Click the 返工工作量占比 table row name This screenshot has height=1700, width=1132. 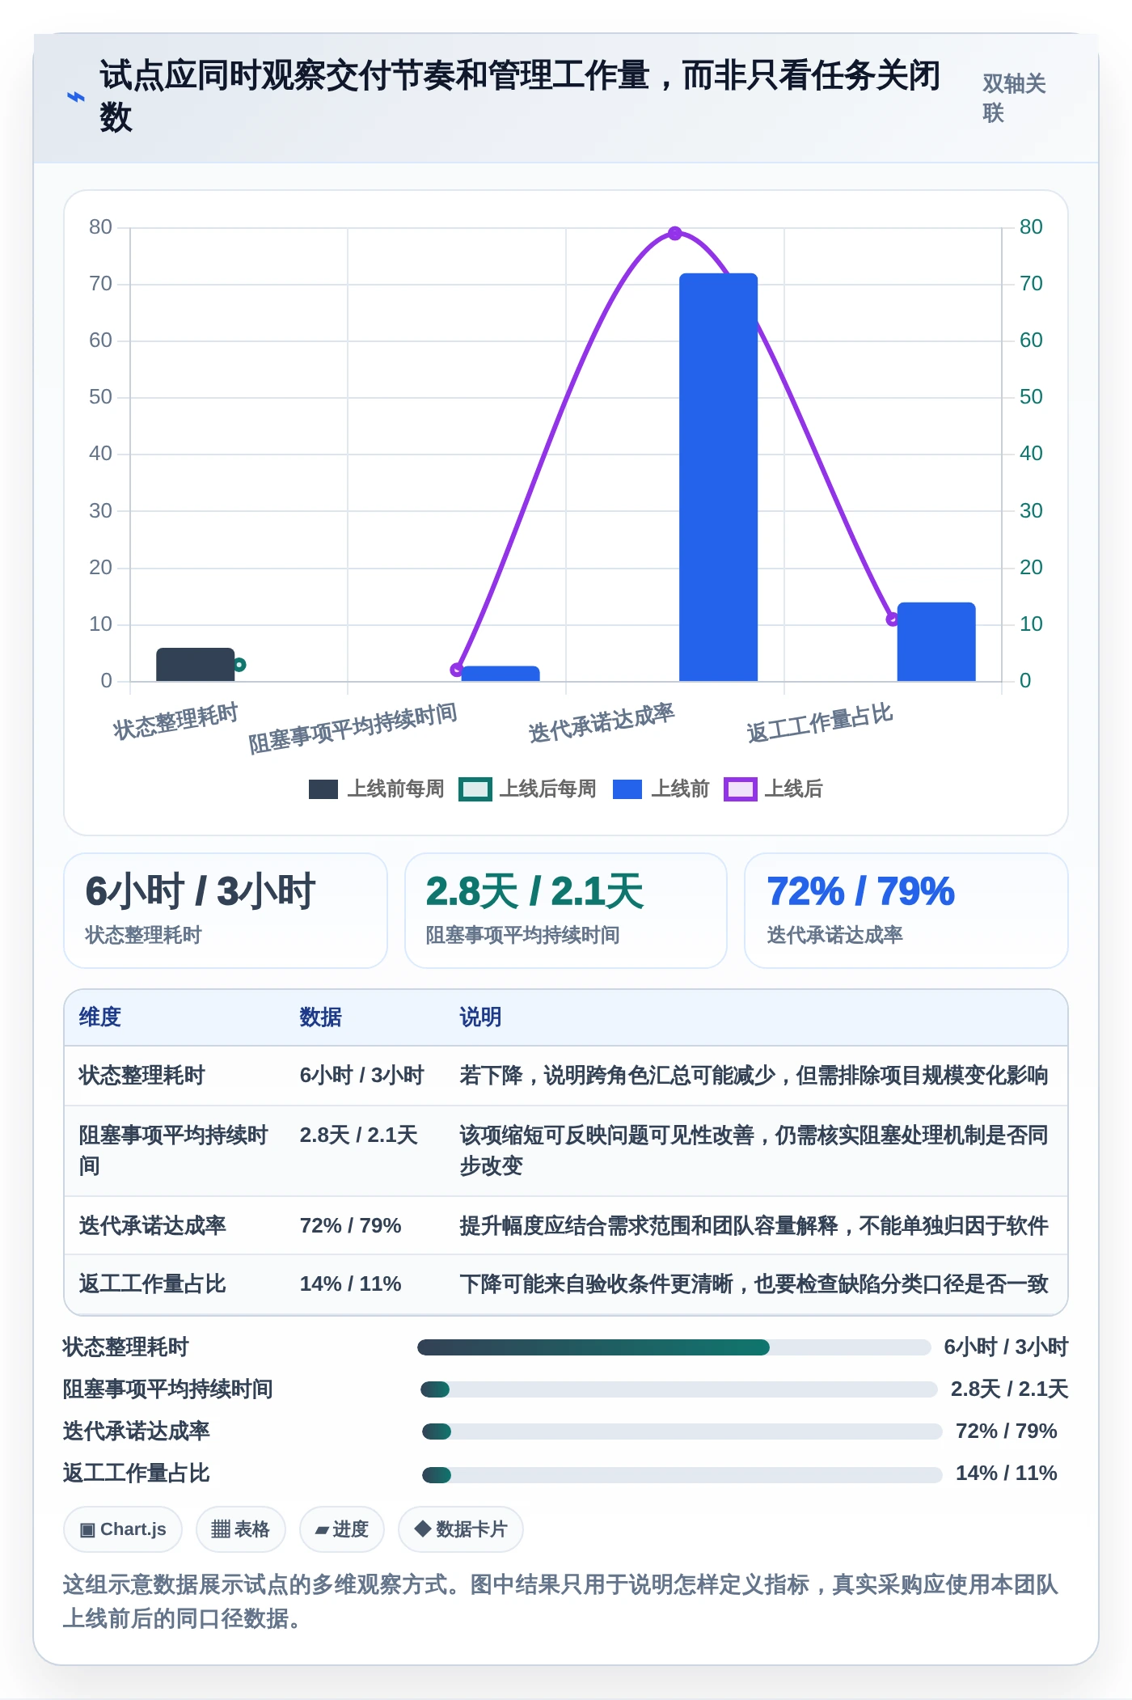click(x=152, y=1284)
